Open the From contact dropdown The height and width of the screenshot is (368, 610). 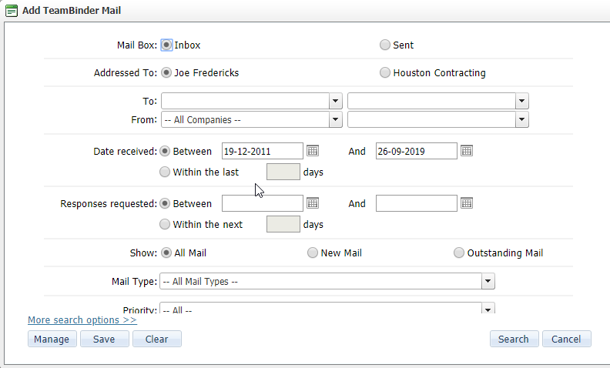[x=521, y=119]
